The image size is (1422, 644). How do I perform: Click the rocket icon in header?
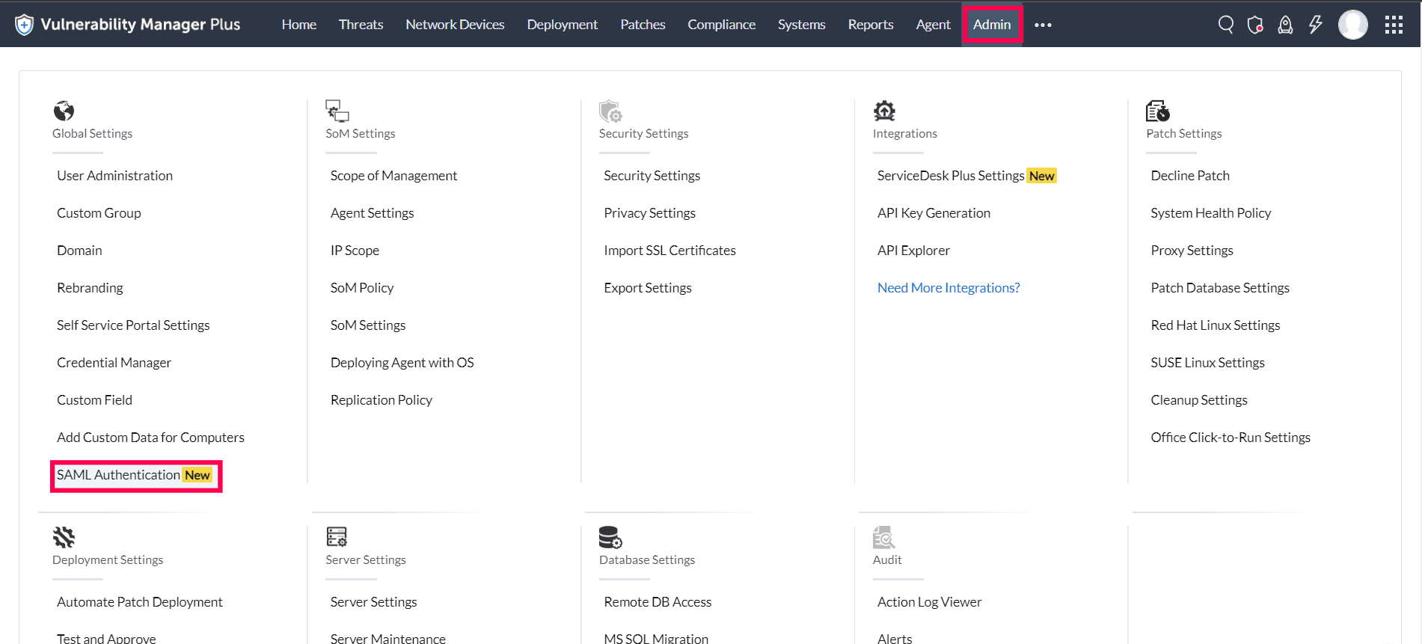point(1285,25)
